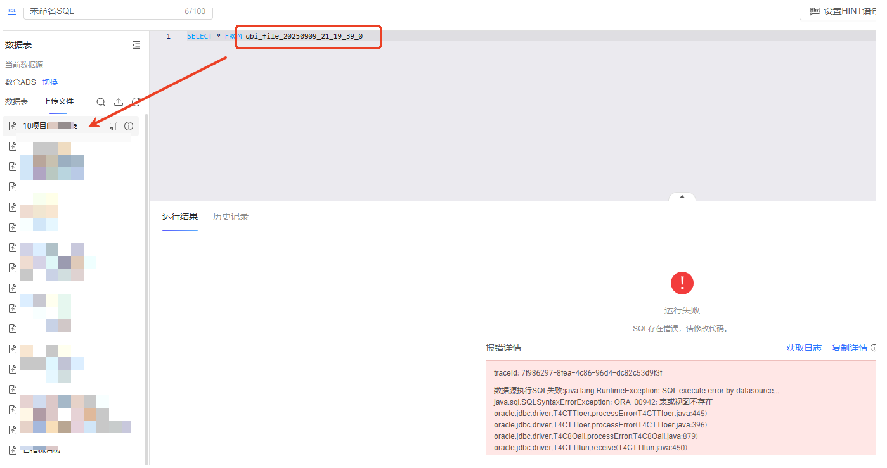The width and height of the screenshot is (887, 468).
Task: Select the 10项目 uploaded file item
Action: click(51, 126)
